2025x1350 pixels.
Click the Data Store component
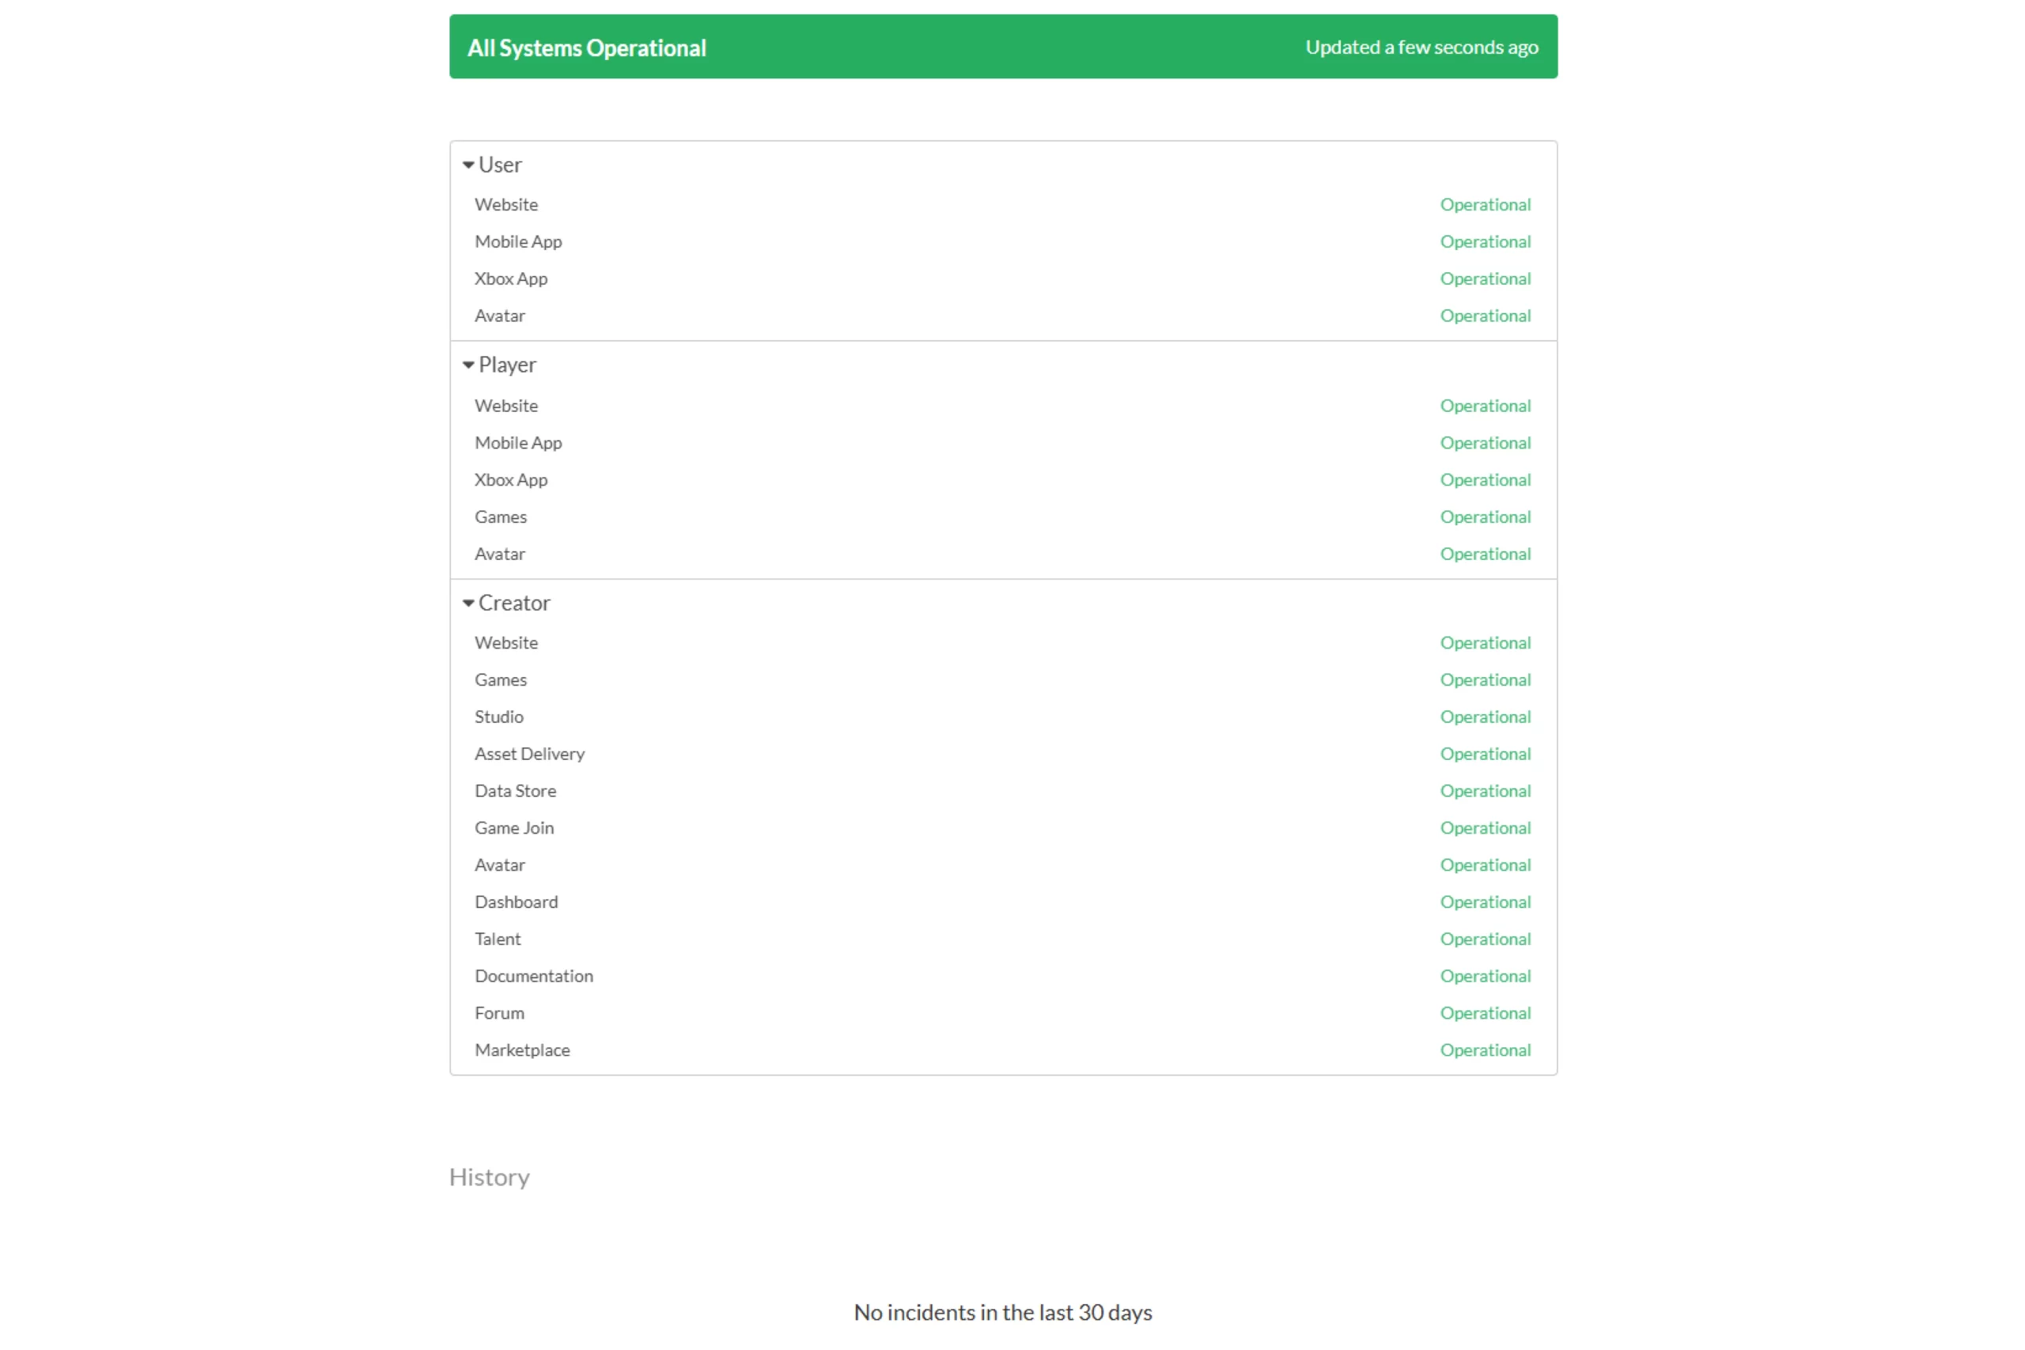(x=515, y=791)
